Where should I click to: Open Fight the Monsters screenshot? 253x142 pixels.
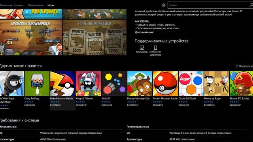95,37
